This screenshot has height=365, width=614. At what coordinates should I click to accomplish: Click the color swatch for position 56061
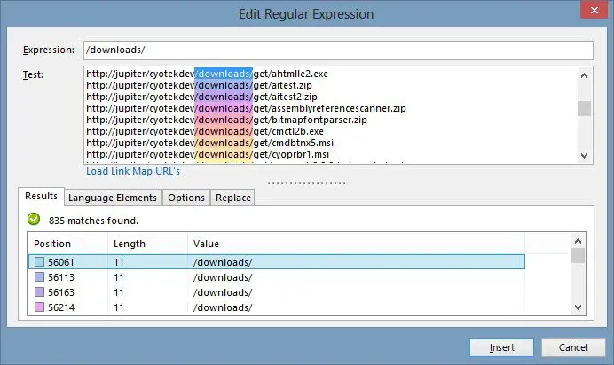click(40, 262)
